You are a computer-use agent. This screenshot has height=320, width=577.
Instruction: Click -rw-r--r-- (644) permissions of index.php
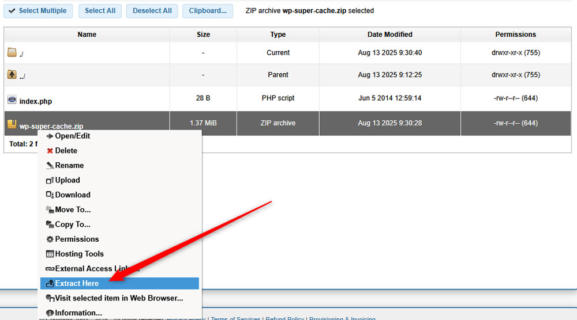tap(515, 98)
